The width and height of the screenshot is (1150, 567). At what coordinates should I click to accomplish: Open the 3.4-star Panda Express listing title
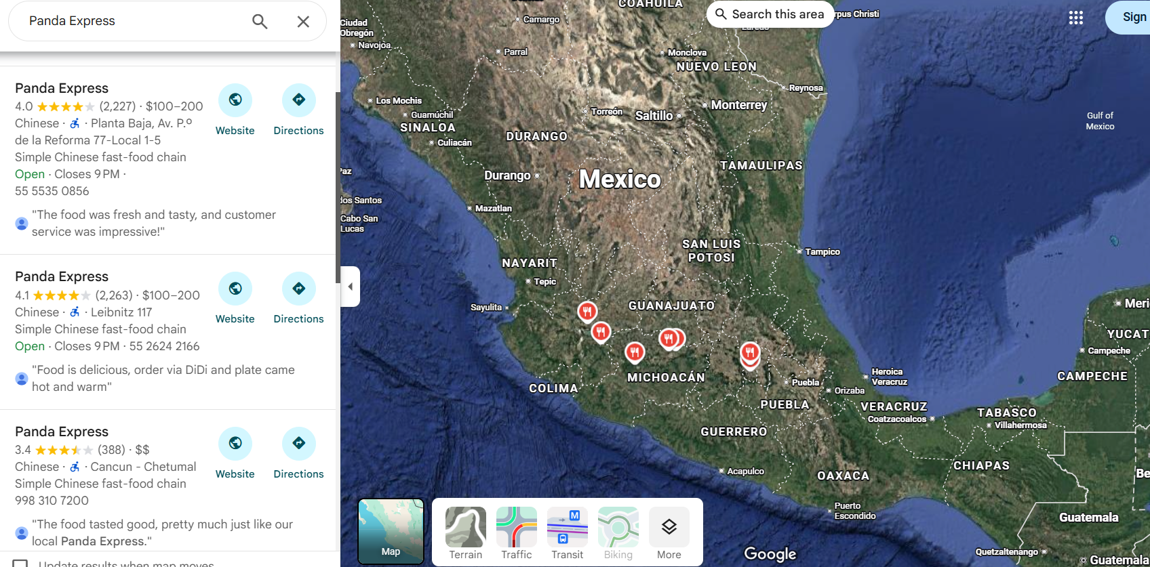click(x=62, y=432)
